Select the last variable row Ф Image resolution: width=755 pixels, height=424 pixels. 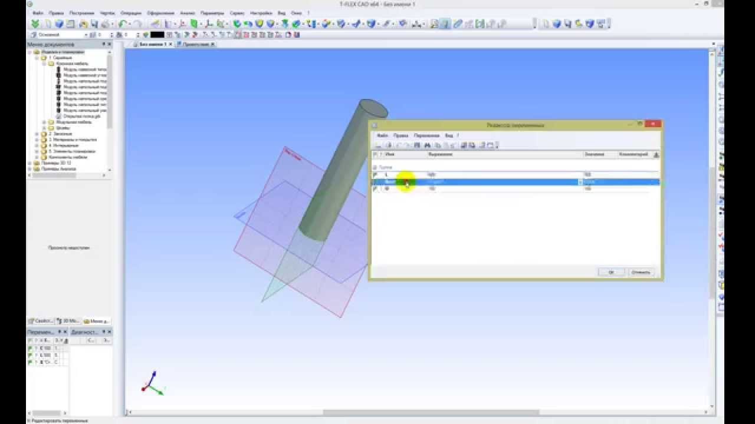click(x=516, y=188)
